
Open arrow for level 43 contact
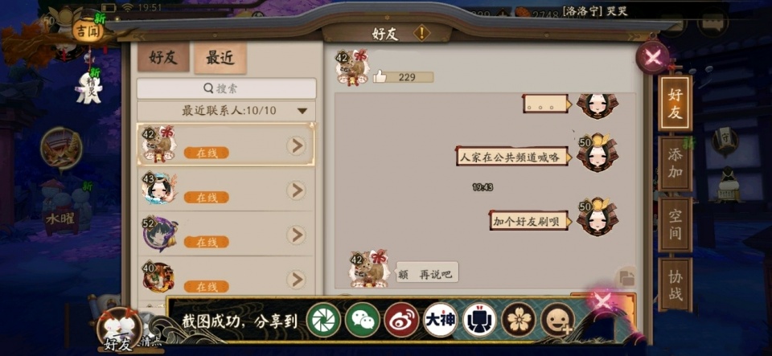[296, 190]
